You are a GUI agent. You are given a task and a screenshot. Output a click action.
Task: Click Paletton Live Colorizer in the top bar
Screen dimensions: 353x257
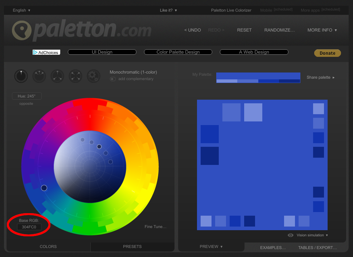click(x=231, y=11)
